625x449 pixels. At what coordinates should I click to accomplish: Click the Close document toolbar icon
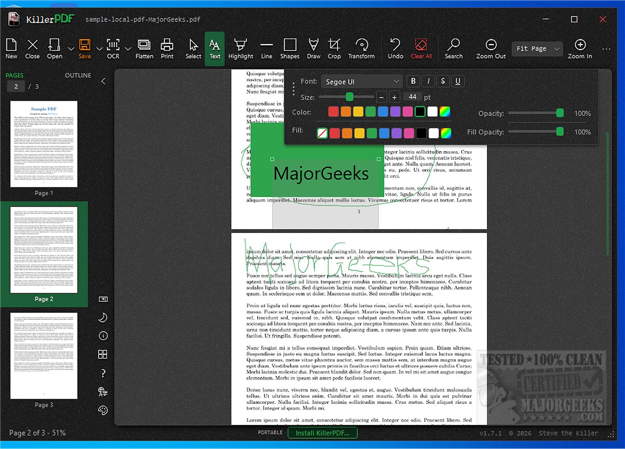(x=32, y=49)
